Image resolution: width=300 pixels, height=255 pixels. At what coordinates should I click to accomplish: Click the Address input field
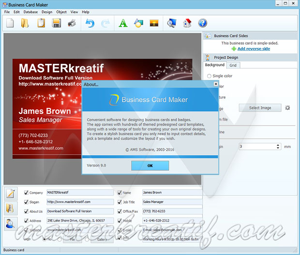[80, 221]
